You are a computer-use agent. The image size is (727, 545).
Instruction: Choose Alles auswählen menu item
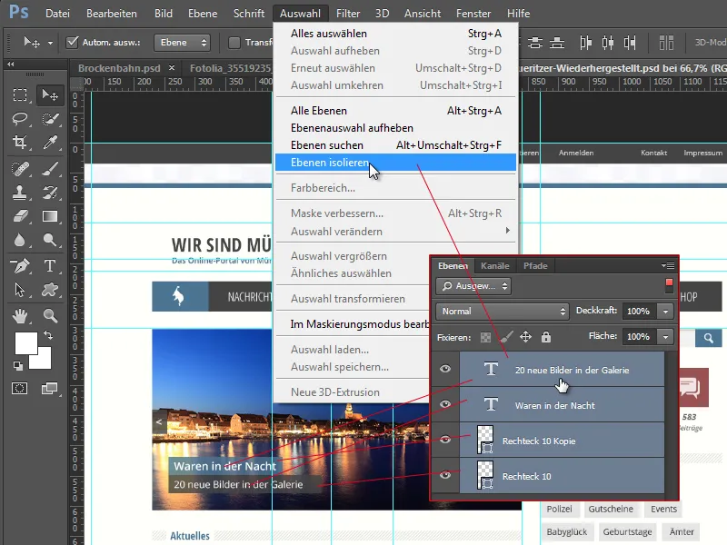click(x=395, y=34)
